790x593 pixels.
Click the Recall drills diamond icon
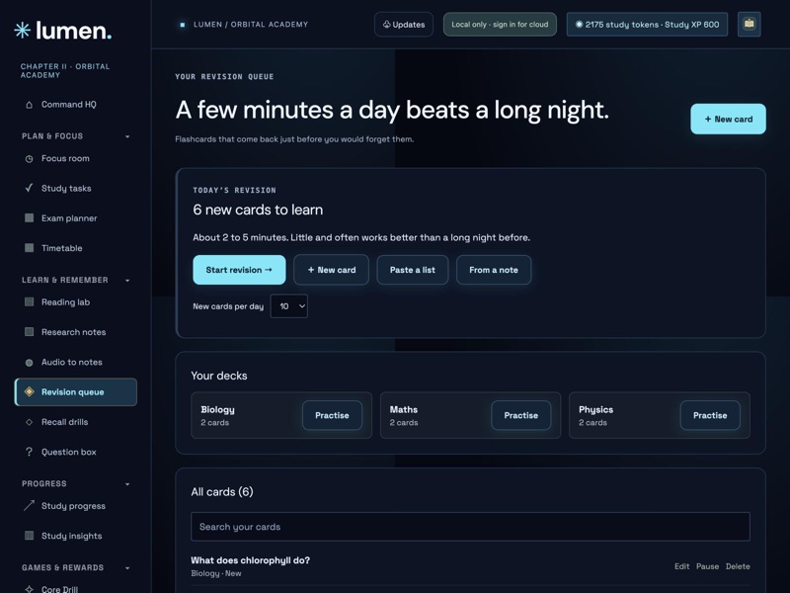coord(30,422)
